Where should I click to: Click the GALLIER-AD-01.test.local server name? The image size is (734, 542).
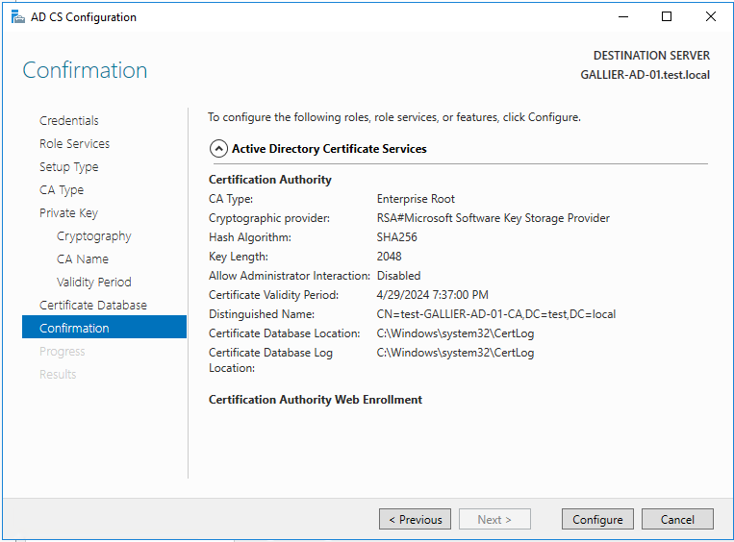645,75
